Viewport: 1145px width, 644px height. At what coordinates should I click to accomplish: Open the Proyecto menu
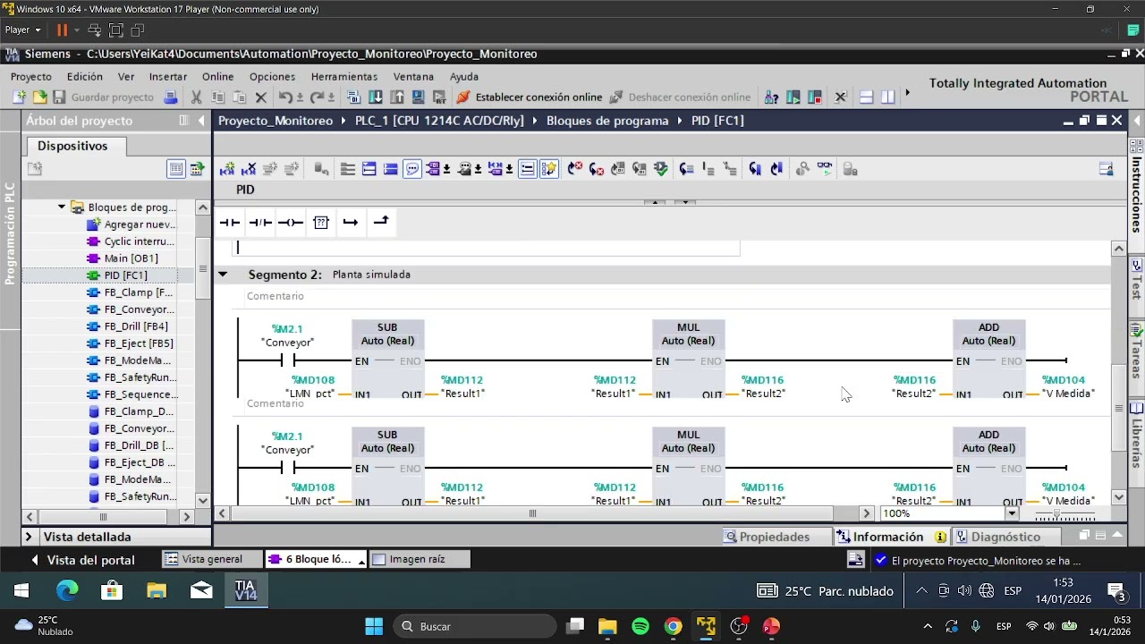pos(31,76)
